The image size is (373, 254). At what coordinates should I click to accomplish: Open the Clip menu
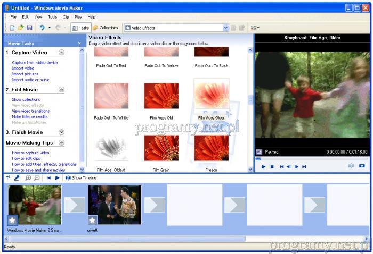66,17
